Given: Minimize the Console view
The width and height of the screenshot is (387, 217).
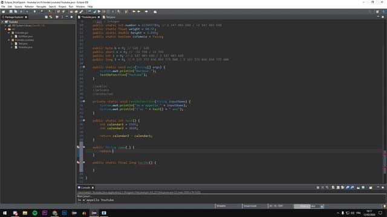Looking at the screenshot, I should [378, 187].
